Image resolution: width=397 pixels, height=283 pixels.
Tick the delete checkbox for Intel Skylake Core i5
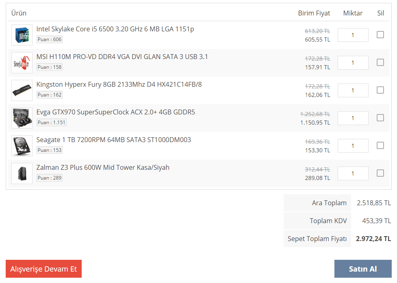point(380,35)
